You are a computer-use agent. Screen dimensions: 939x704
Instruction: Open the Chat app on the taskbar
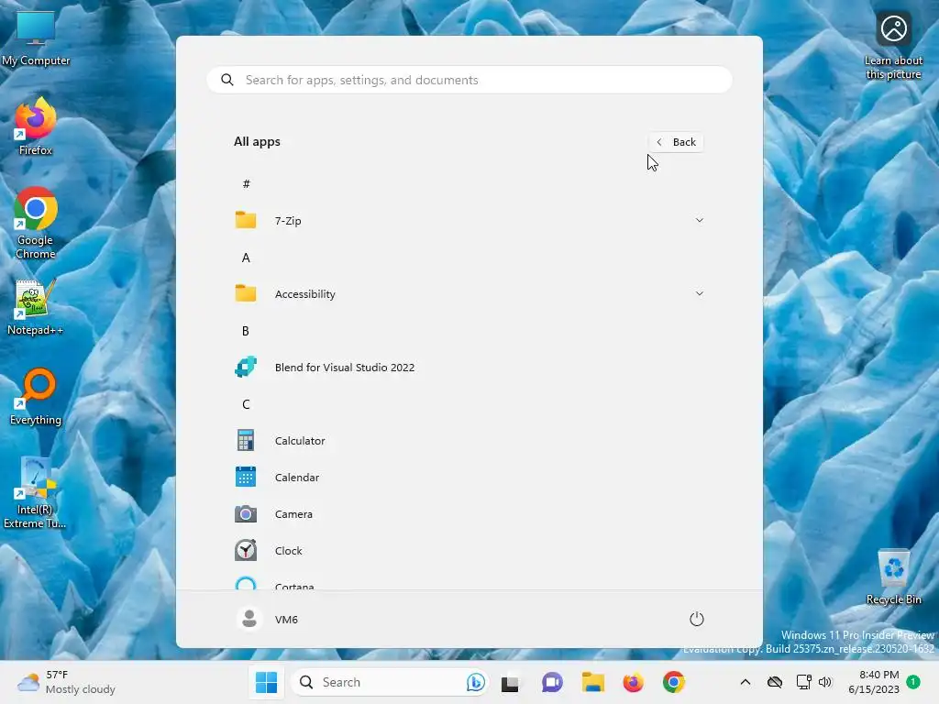coord(552,682)
